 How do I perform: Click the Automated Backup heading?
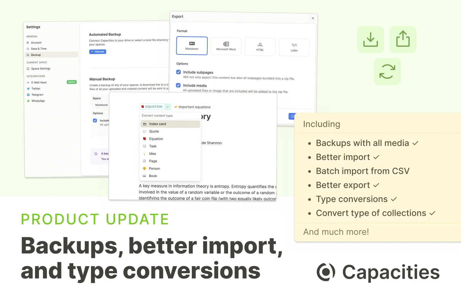pos(105,34)
